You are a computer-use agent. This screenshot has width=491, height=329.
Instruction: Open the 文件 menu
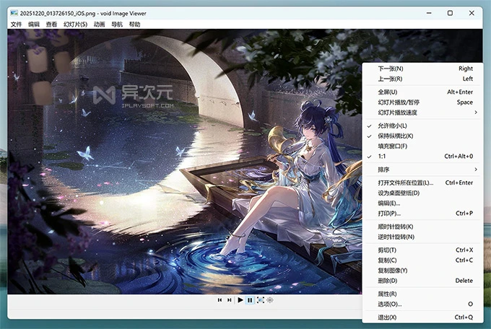[x=16, y=25]
